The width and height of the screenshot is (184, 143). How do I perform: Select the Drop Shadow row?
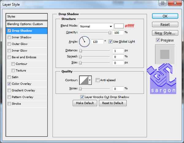27,31
